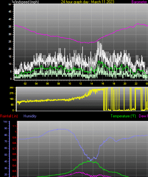Screen dimensions: 148x177
Task: Click the 06 hour label on the time axis
Action: click(x=47, y=84)
